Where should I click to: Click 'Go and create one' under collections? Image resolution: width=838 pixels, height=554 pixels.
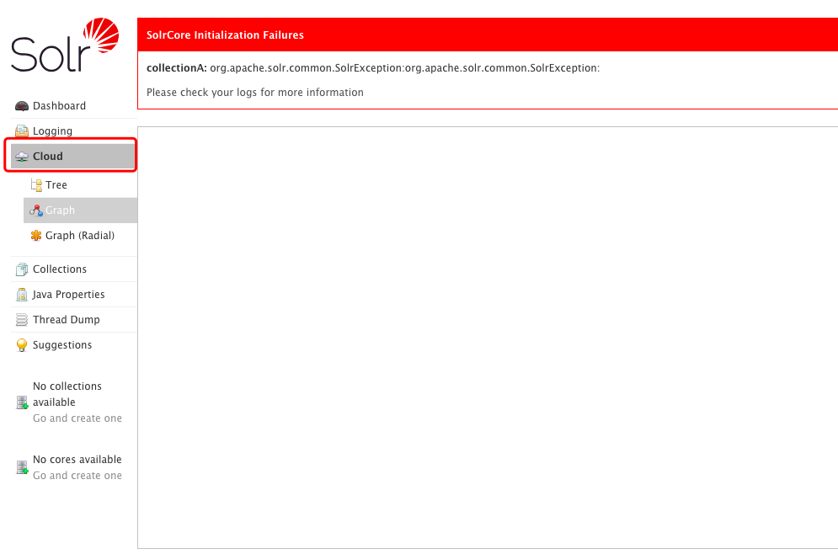tap(77, 418)
